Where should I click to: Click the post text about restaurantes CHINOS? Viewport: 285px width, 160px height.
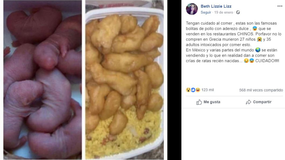[x=233, y=42]
